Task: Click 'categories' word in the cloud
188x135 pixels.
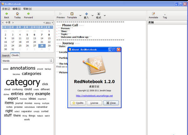Action: 32,73
